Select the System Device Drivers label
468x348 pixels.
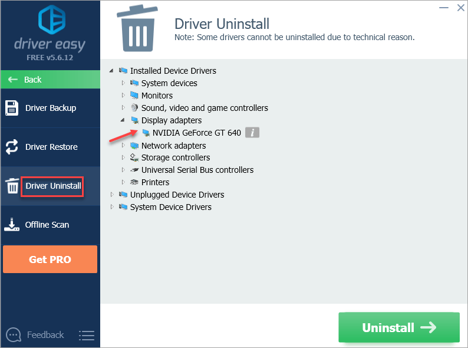171,207
